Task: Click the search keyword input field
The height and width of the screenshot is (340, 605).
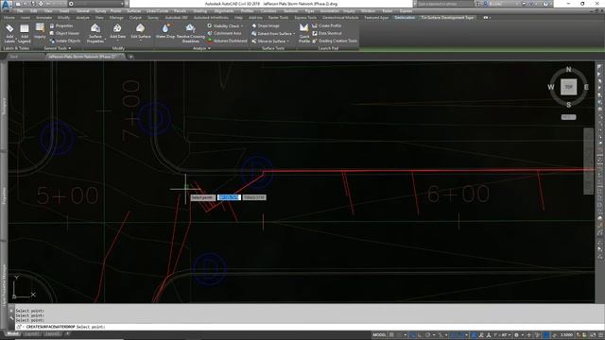Action: pyautogui.click(x=445, y=4)
